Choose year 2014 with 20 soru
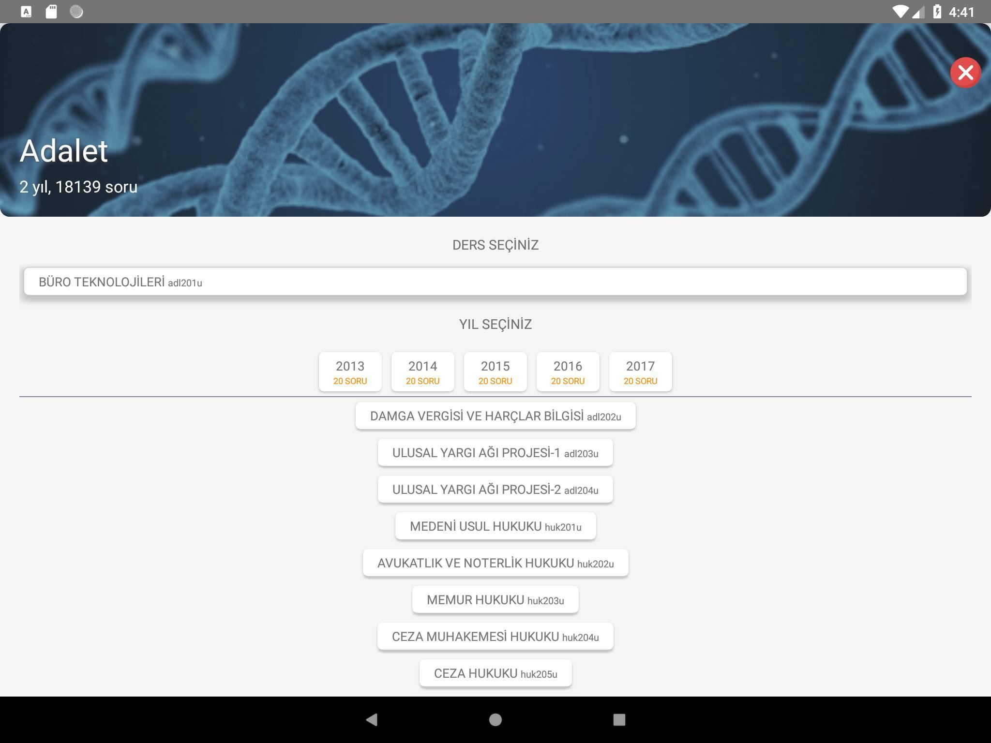This screenshot has width=991, height=743. click(423, 372)
